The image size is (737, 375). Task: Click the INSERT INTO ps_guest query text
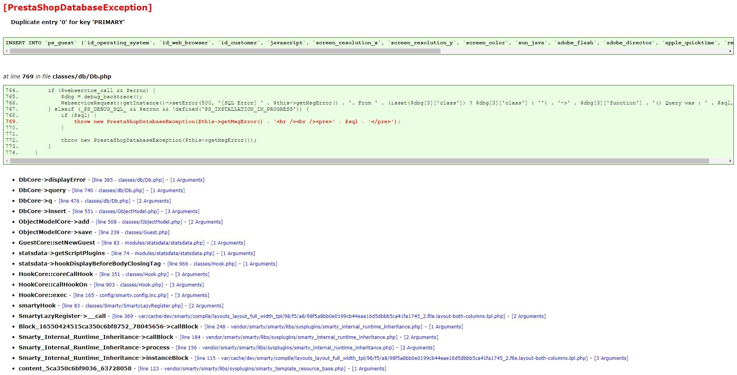pyautogui.click(x=369, y=43)
